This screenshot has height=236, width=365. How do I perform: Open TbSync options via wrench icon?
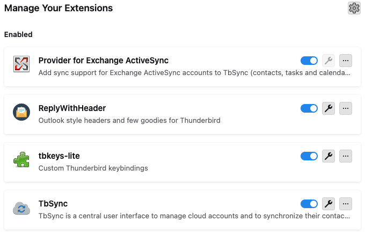click(328, 204)
